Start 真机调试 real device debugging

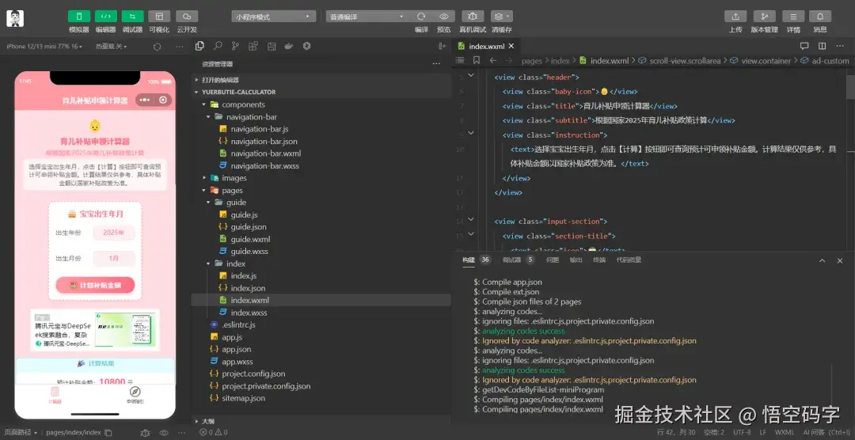tap(473, 17)
